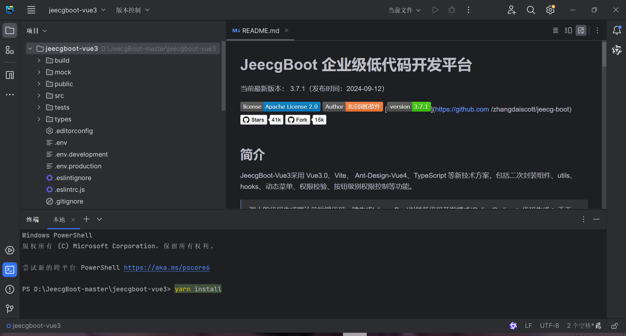
Task: Toggle read-only lock icon in status bar
Action: [x=615, y=326]
